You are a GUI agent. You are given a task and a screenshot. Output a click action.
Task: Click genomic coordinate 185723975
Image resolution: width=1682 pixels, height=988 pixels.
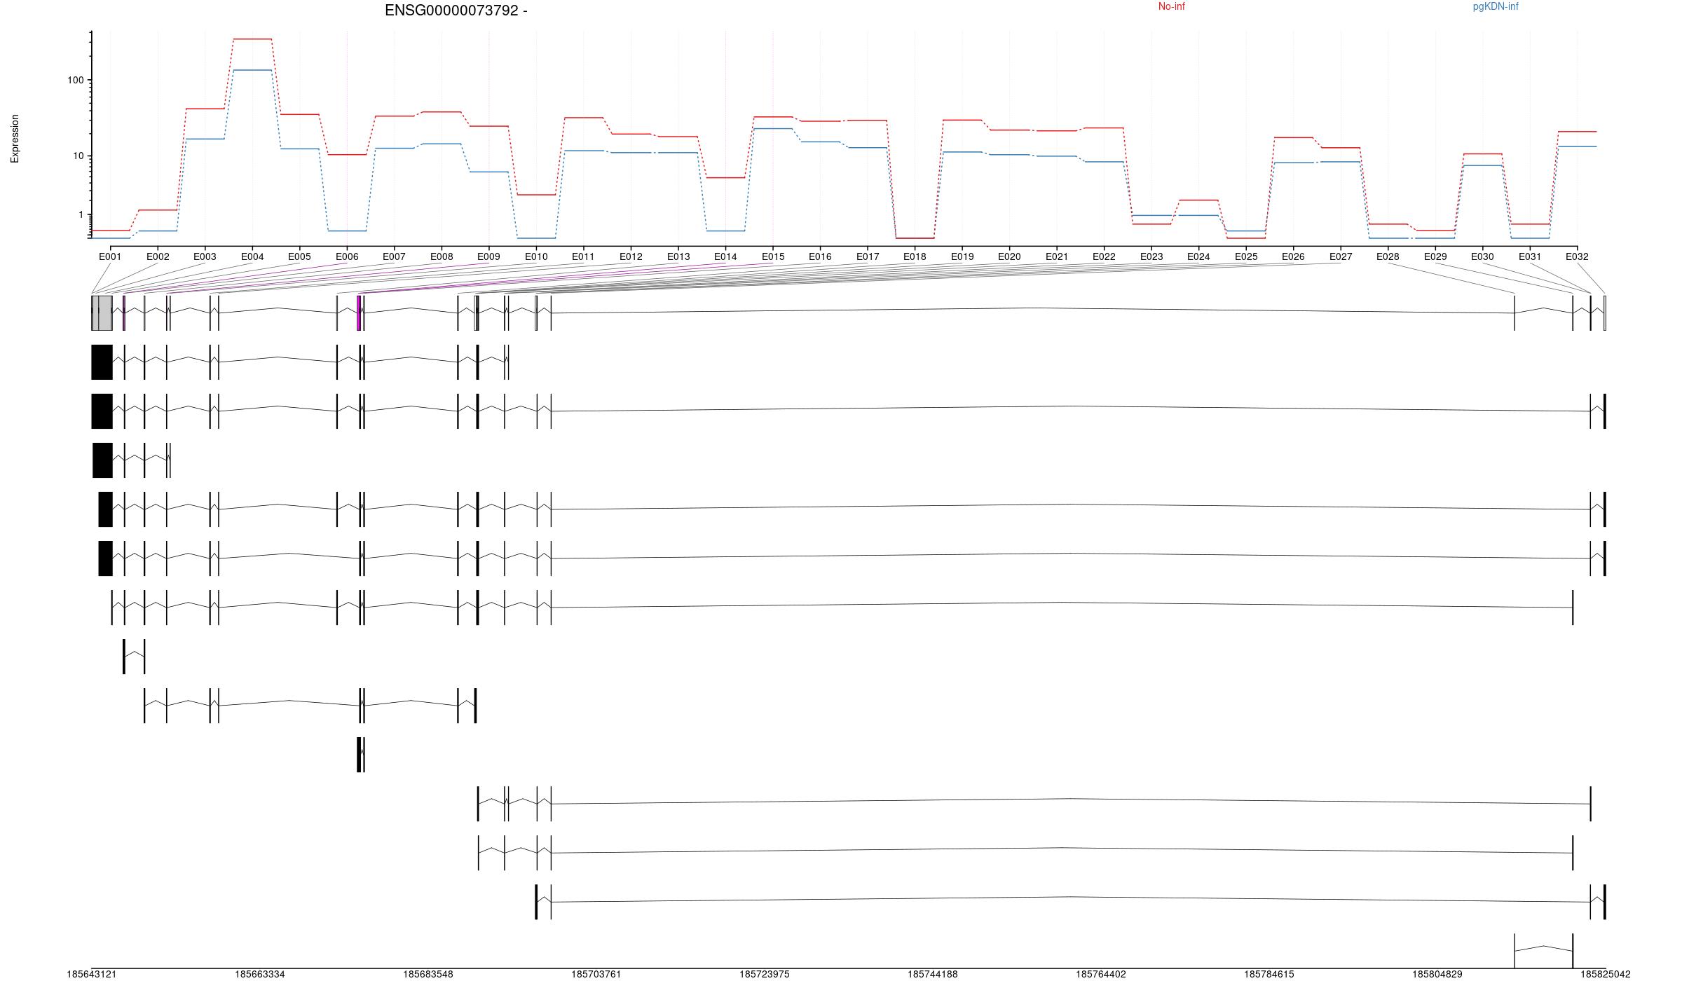(x=765, y=975)
